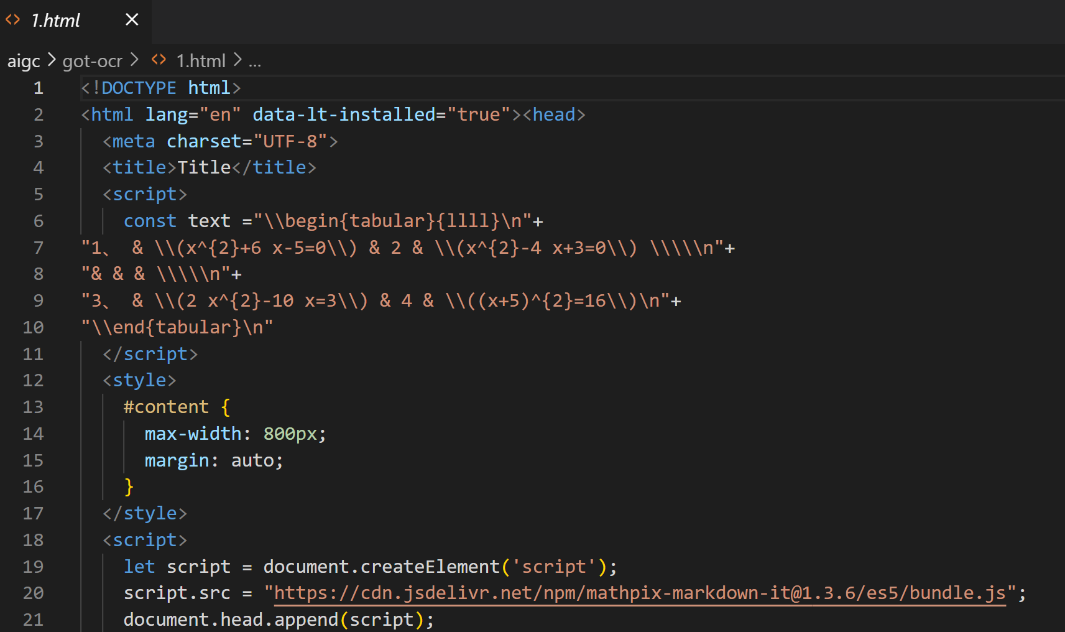Click the opening style tag
Viewport: 1065px width, 632px height.
(139, 380)
